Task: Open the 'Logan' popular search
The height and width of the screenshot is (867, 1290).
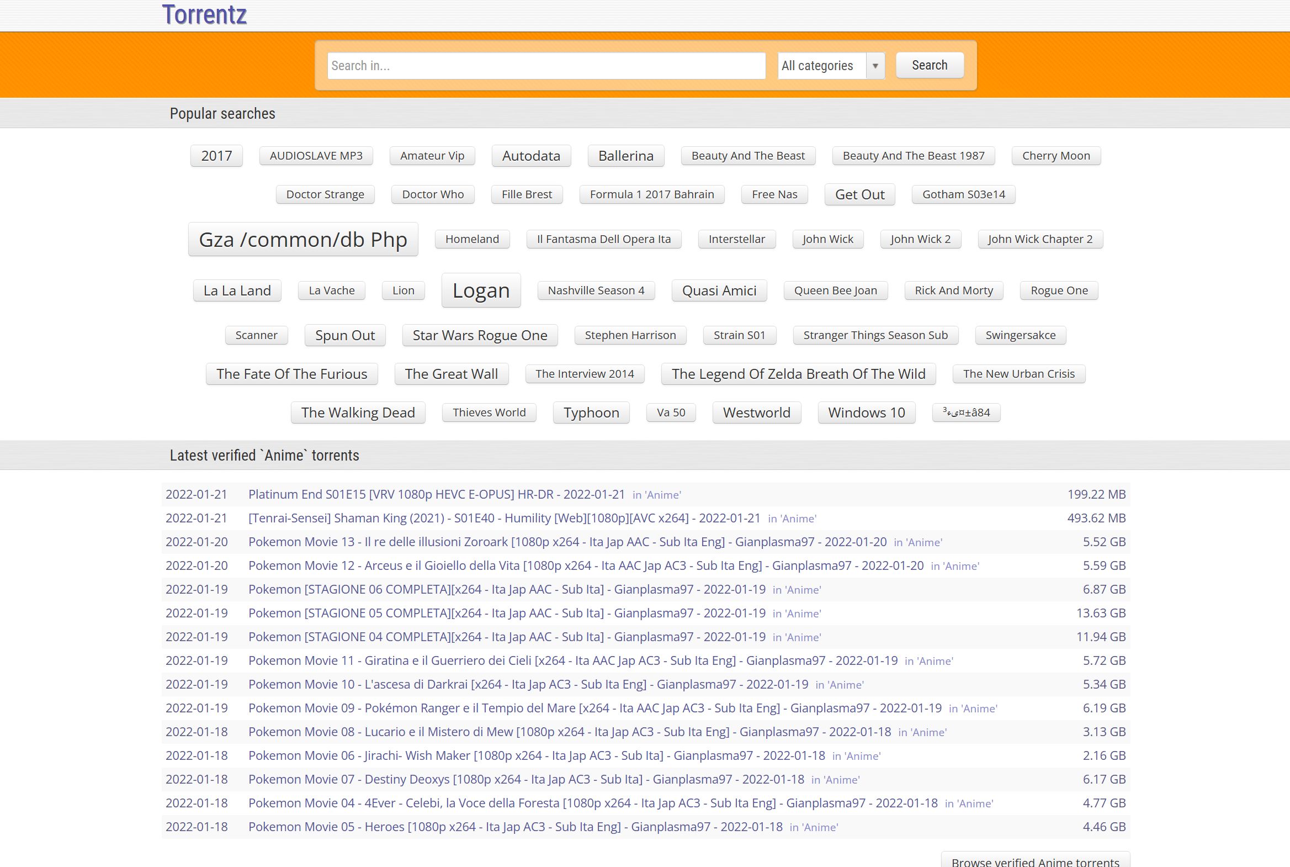Action: 480,290
